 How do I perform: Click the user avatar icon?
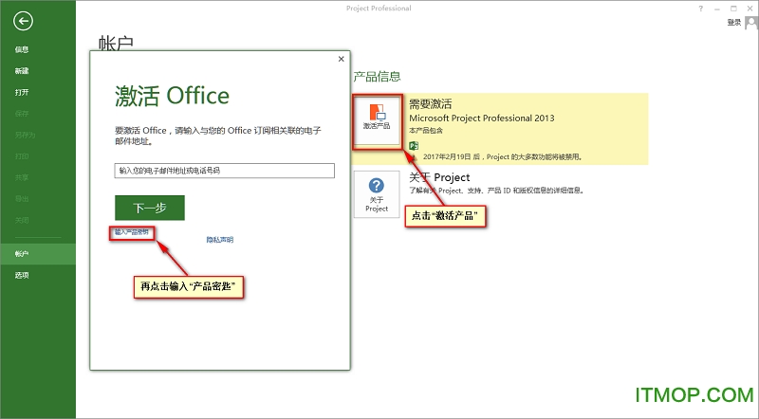751,22
